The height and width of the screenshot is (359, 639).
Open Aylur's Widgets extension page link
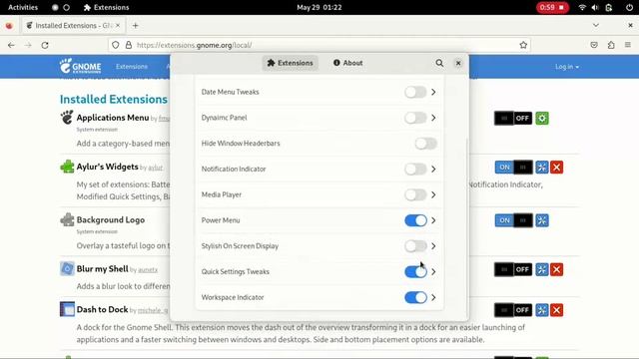click(x=107, y=167)
